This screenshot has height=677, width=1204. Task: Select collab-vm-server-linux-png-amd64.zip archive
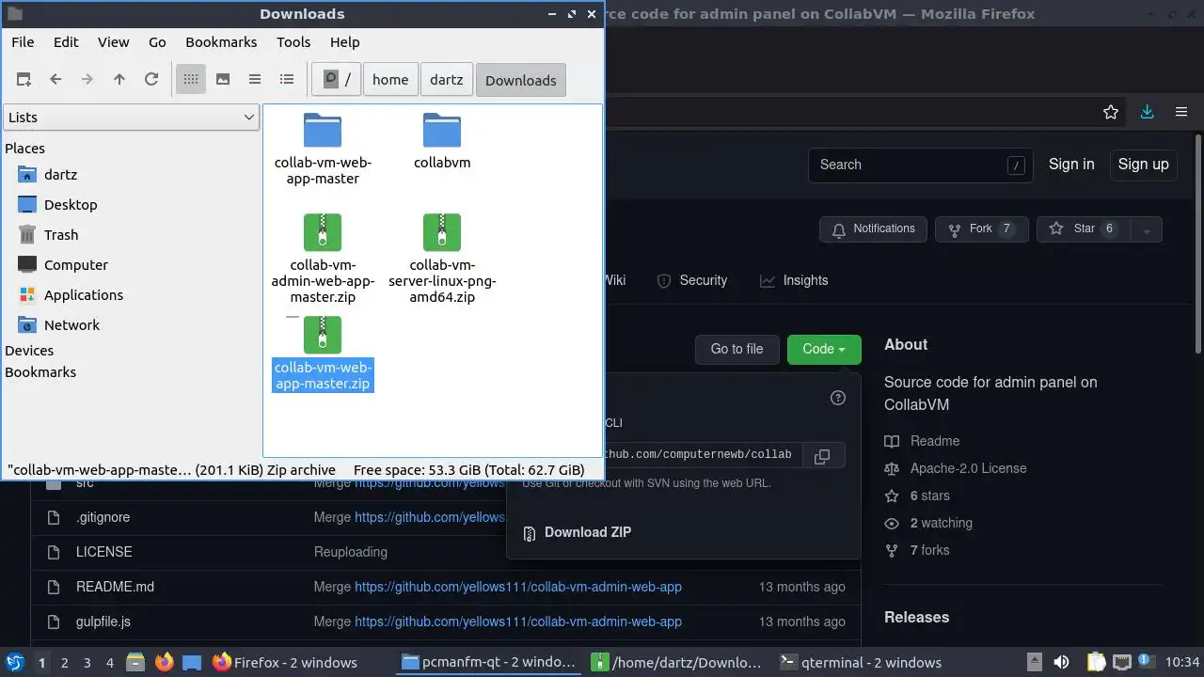point(442,259)
